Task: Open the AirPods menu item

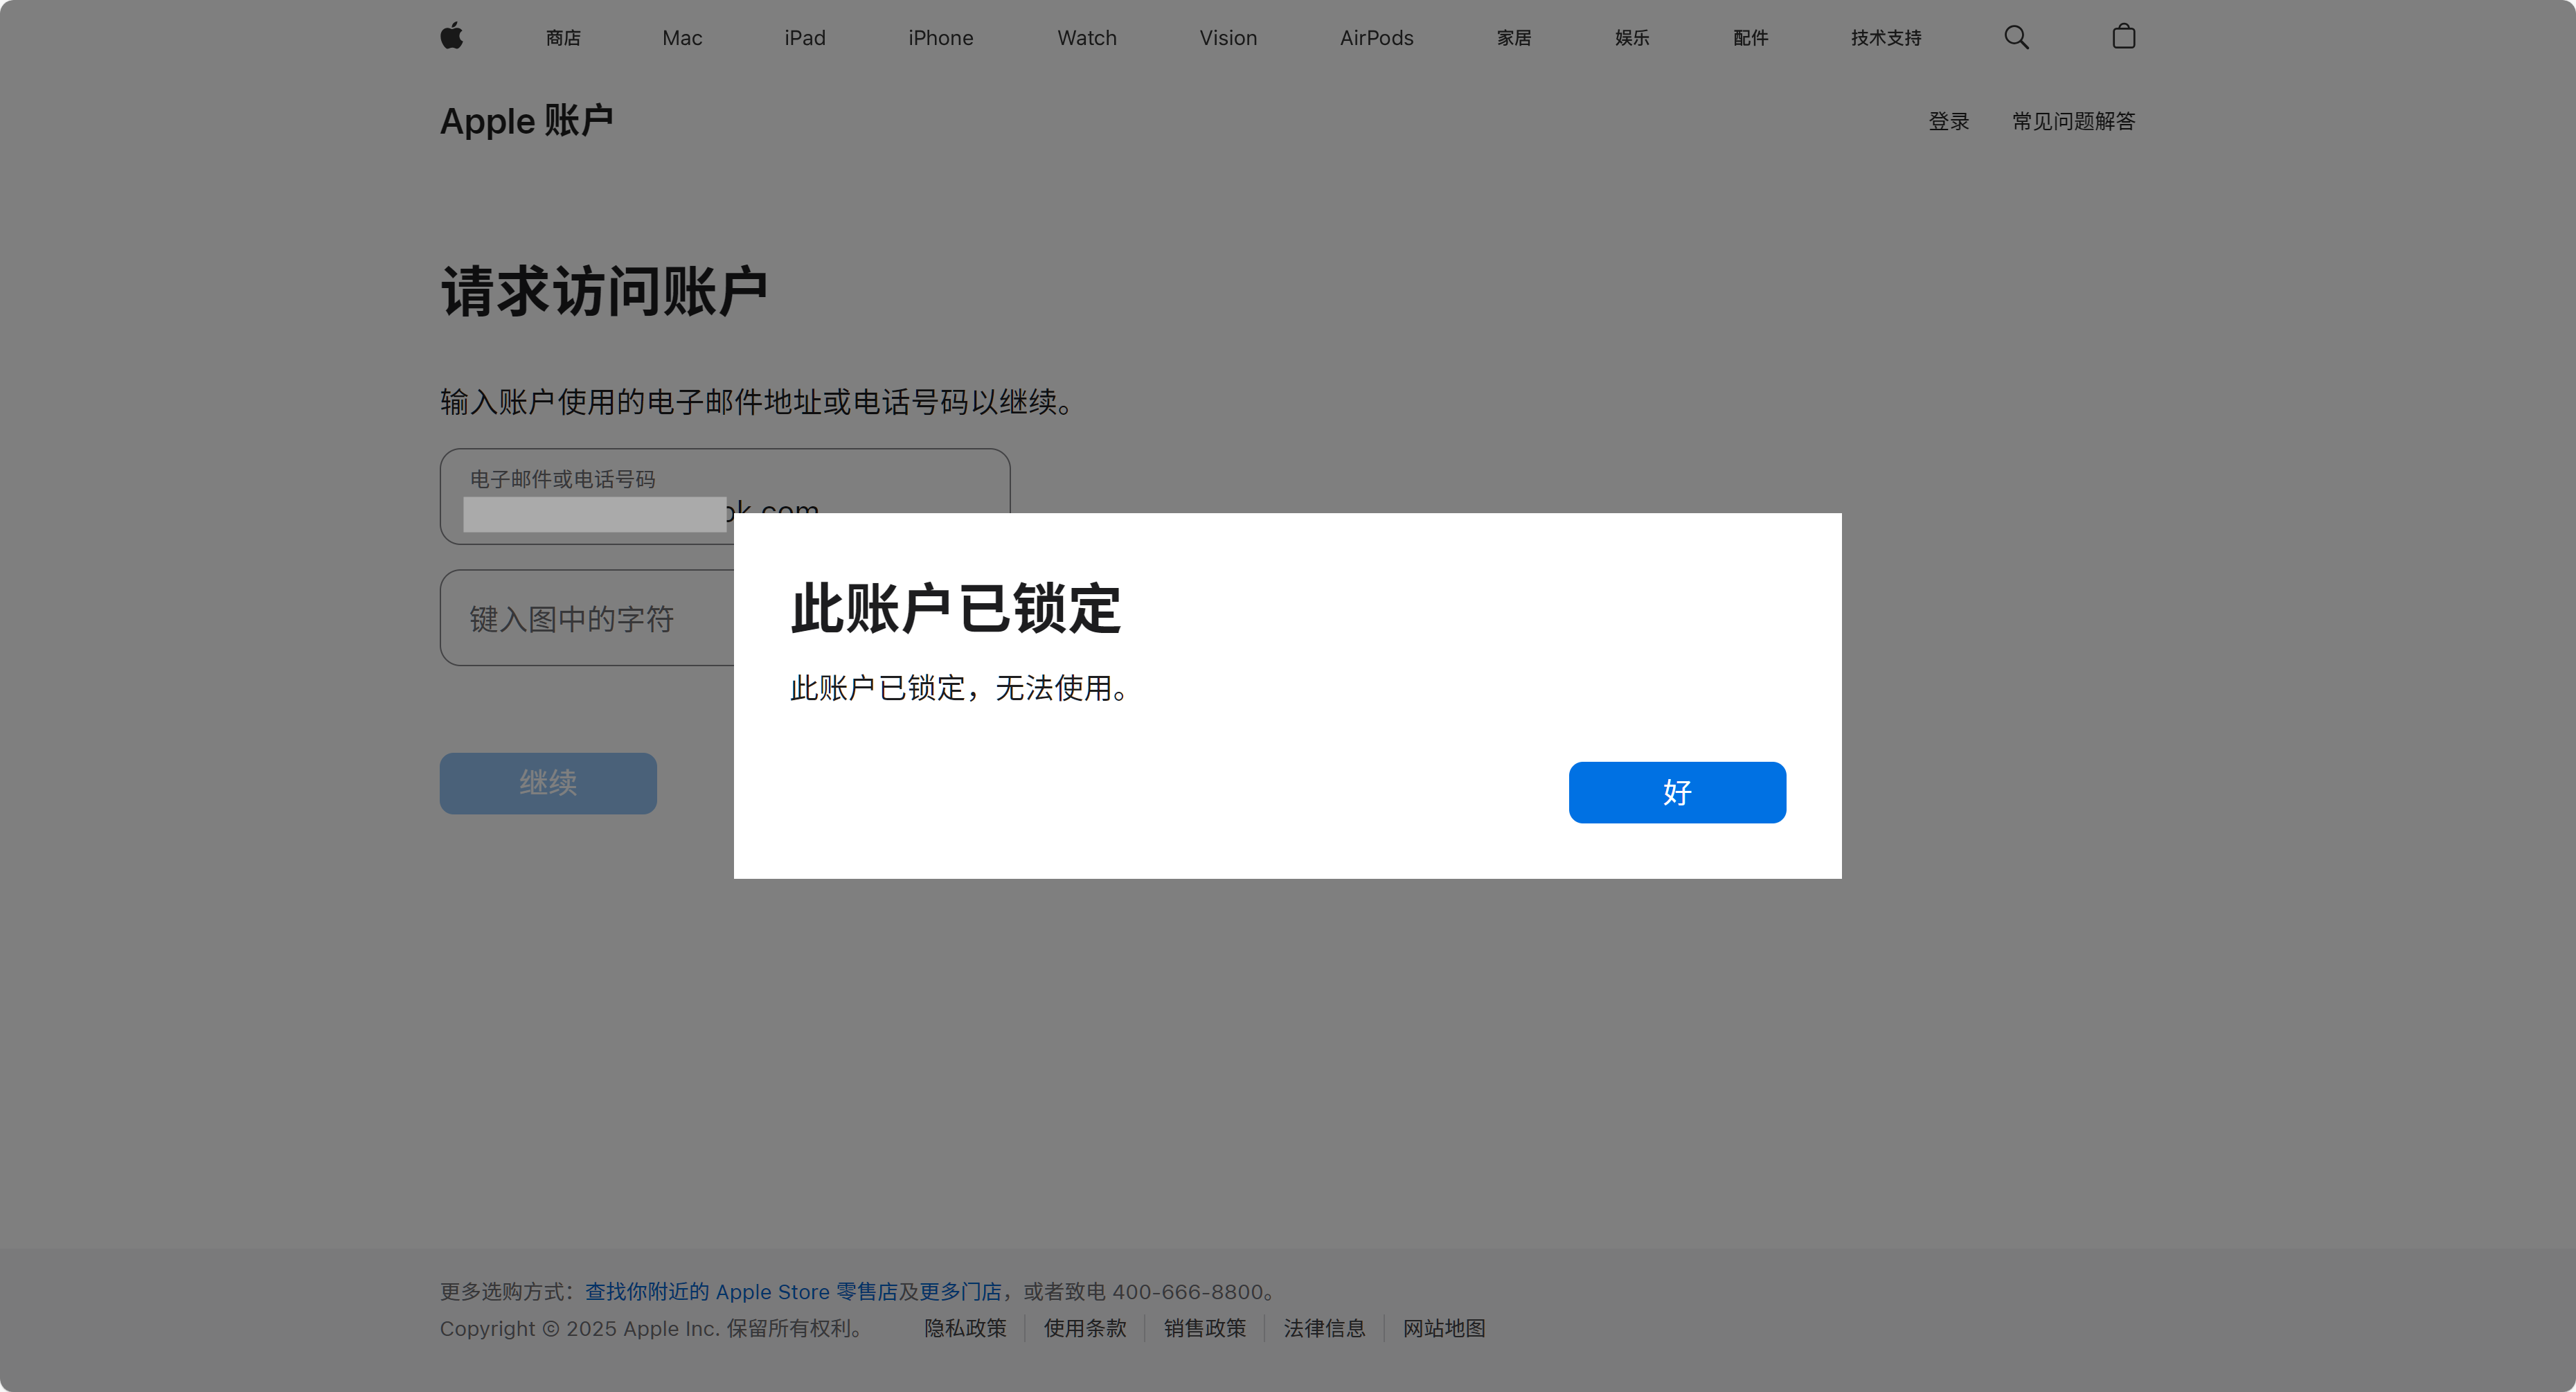Action: point(1376,38)
